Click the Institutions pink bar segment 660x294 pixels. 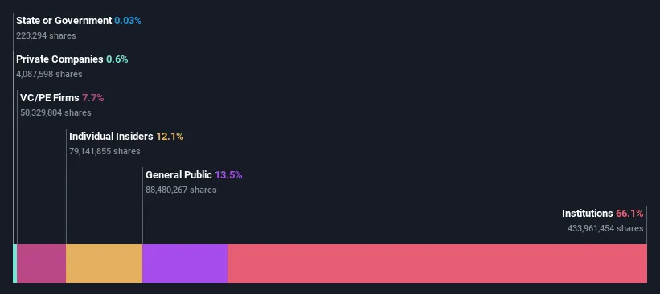437,263
